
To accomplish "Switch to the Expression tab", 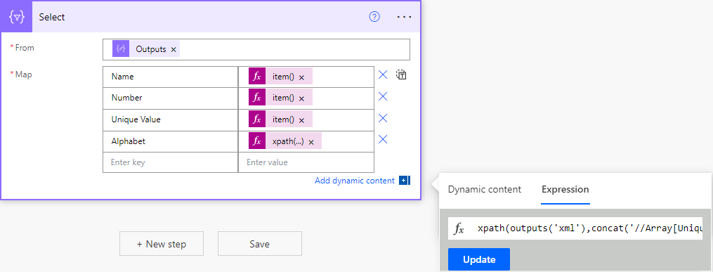I will pos(565,190).
